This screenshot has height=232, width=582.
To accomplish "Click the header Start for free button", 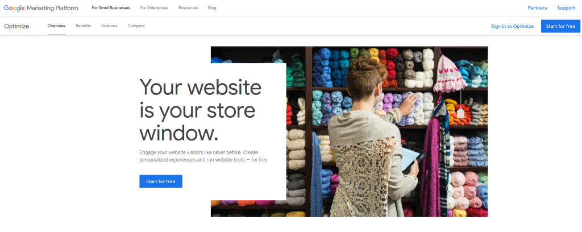I will click(x=560, y=26).
